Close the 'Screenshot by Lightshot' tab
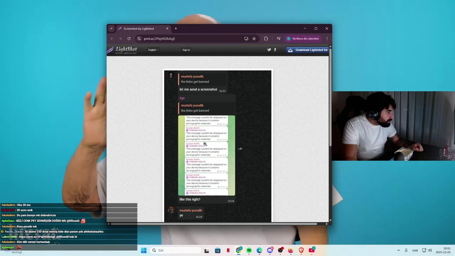This screenshot has height=256, width=455. coord(167,28)
